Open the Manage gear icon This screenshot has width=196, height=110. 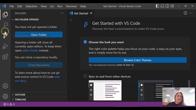coord(5,96)
